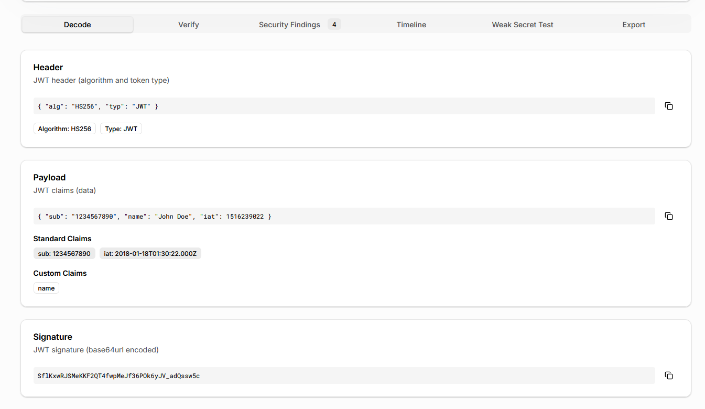Screen dimensions: 705x409
Task: Go to the Security Findings tab
Action: click(x=289, y=25)
